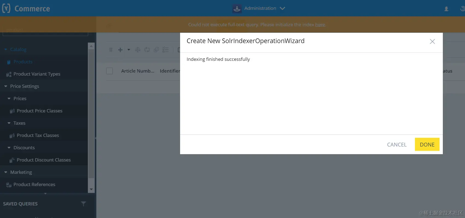Click the SAP Commerce logo

26,8
